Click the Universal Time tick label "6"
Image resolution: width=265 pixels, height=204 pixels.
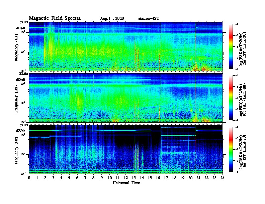[77, 178]
